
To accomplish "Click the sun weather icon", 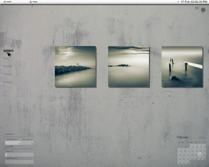I will (203, 10).
